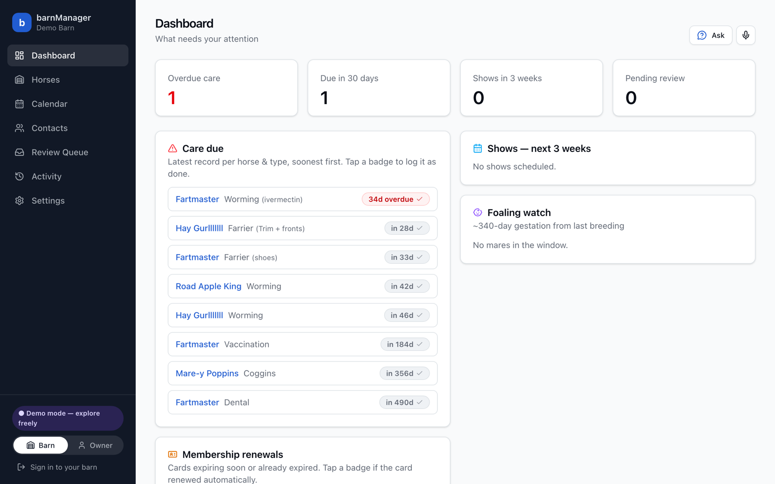Open Road Apple King horse profile
Image resolution: width=775 pixels, height=484 pixels.
tap(208, 287)
